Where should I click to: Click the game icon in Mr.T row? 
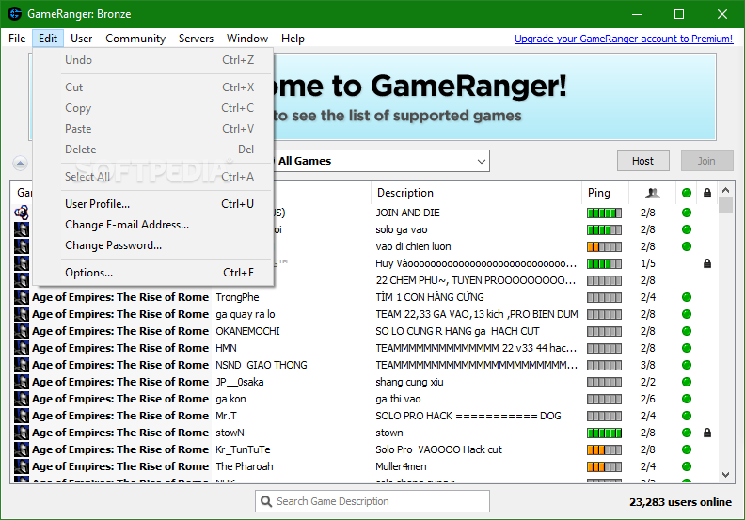coord(22,416)
